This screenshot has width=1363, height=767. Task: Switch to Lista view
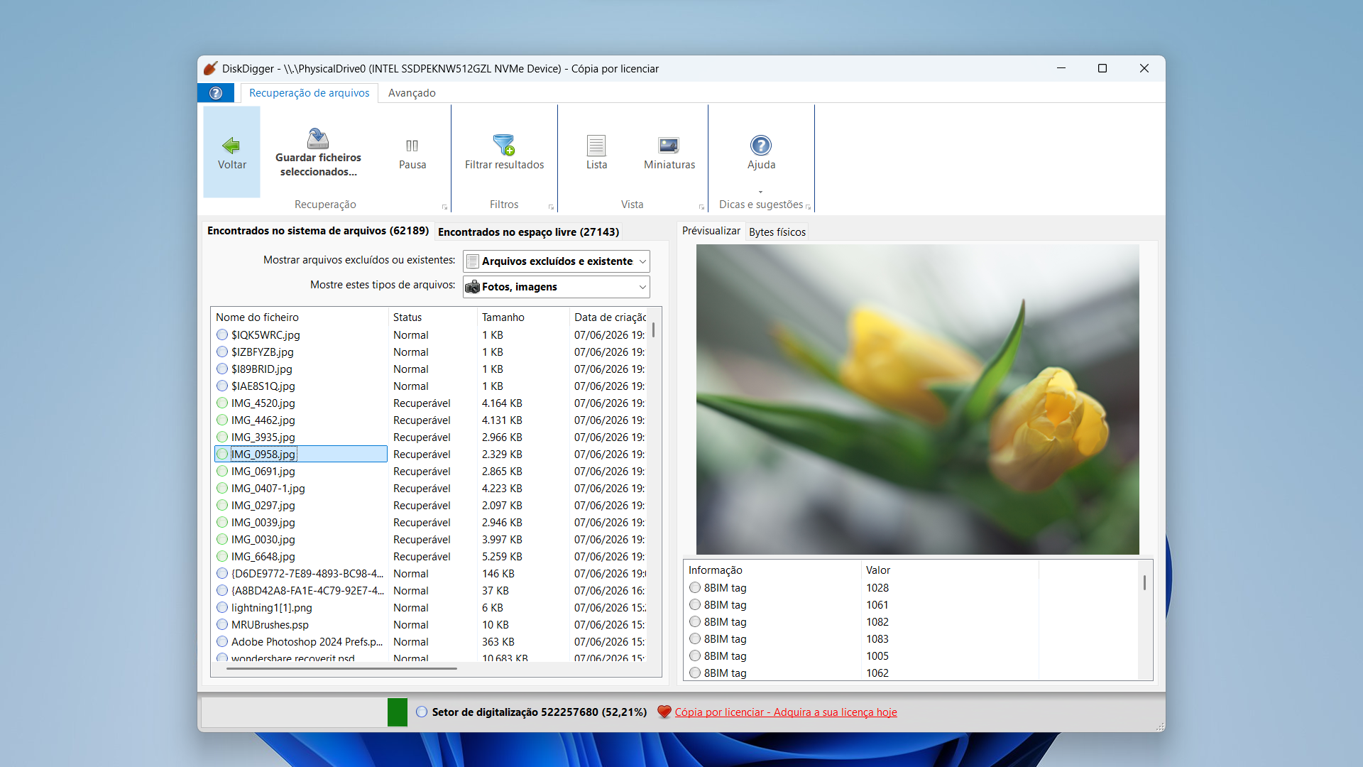point(596,152)
